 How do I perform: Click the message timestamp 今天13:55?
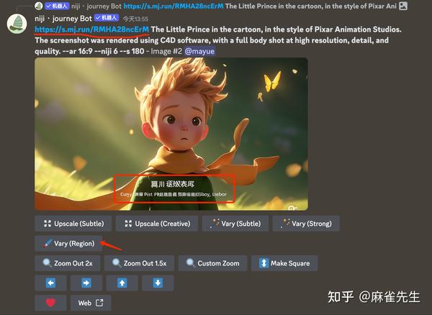(135, 19)
